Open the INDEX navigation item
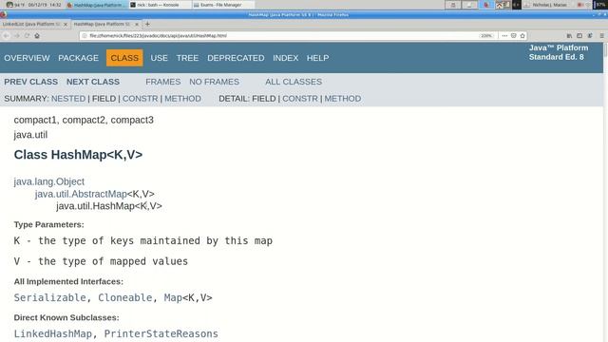This screenshot has height=342, width=608. [285, 58]
